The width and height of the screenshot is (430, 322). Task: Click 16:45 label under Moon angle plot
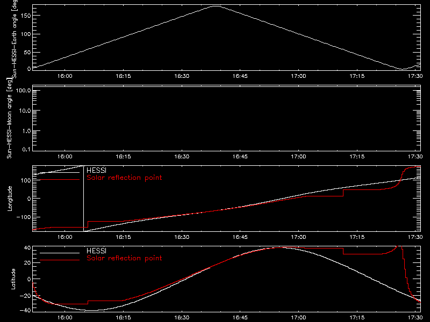pos(240,157)
